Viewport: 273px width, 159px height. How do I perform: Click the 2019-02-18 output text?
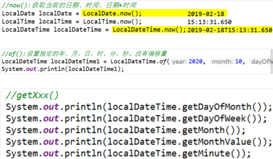pyautogui.click(x=206, y=14)
